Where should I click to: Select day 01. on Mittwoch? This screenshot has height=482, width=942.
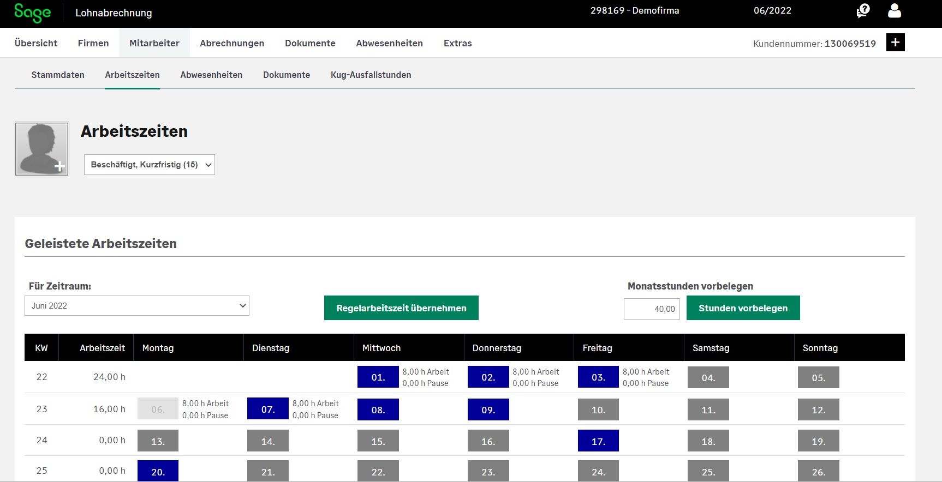tap(378, 377)
